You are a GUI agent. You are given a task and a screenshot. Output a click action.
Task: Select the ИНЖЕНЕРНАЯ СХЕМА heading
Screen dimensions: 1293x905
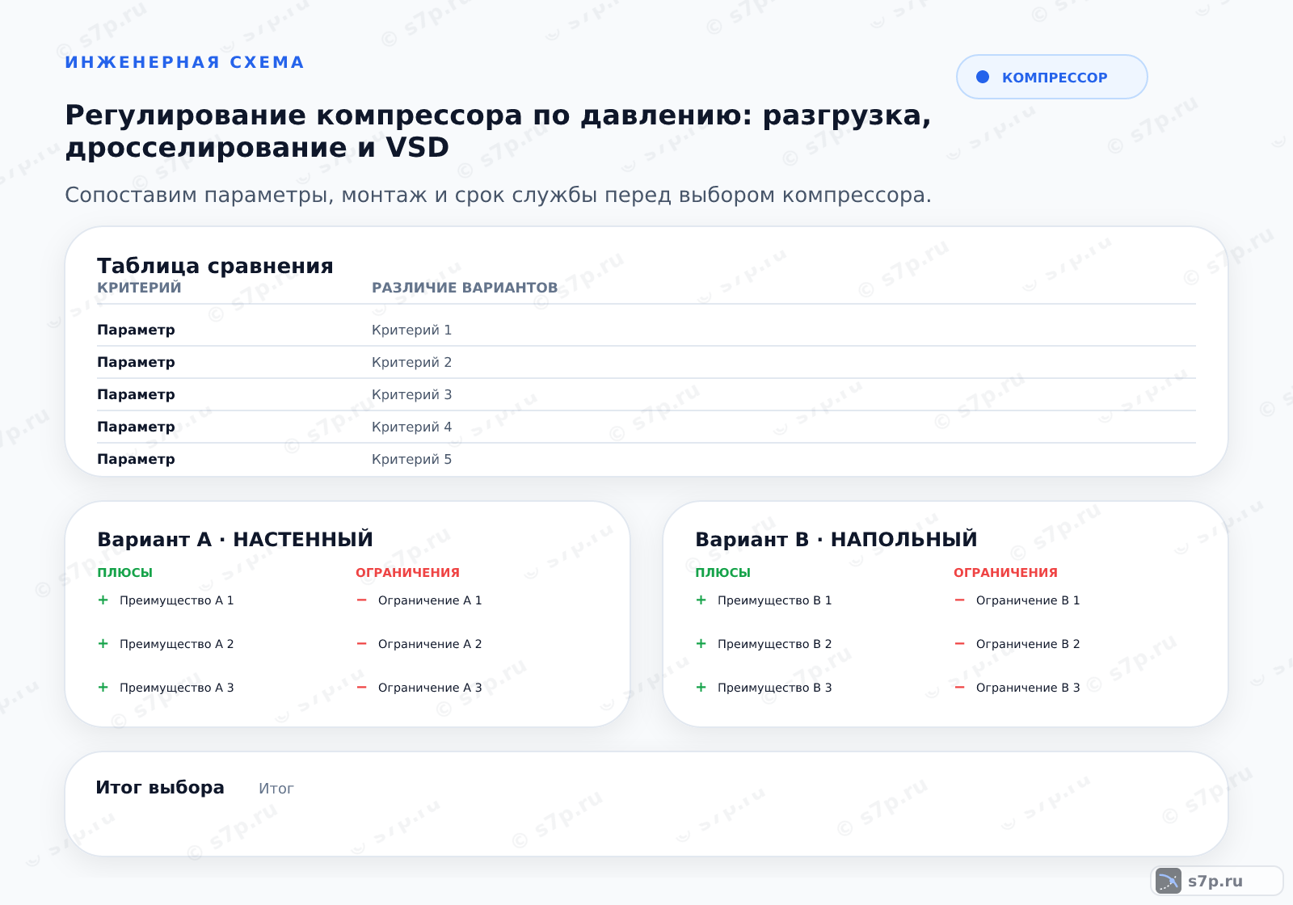coord(184,62)
